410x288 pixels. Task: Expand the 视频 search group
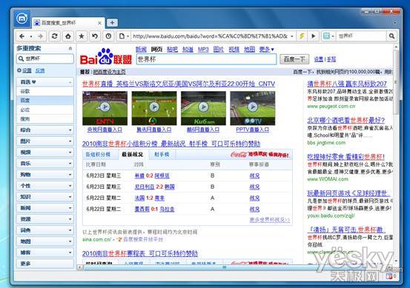click(45, 153)
